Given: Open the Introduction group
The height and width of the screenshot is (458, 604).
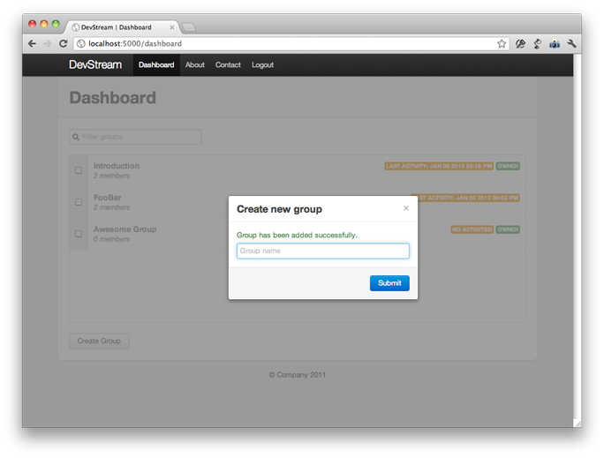Looking at the screenshot, I should coord(117,166).
